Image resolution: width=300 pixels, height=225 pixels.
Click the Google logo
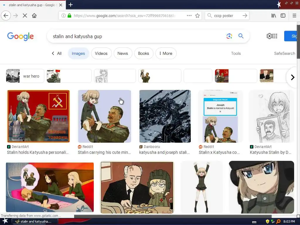click(21, 36)
